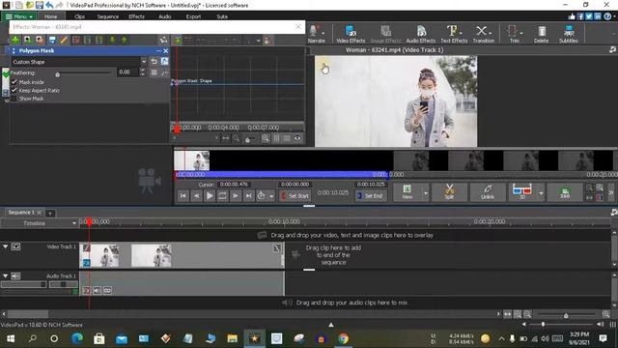Click the Feathering 0.00 value field

[127, 72]
